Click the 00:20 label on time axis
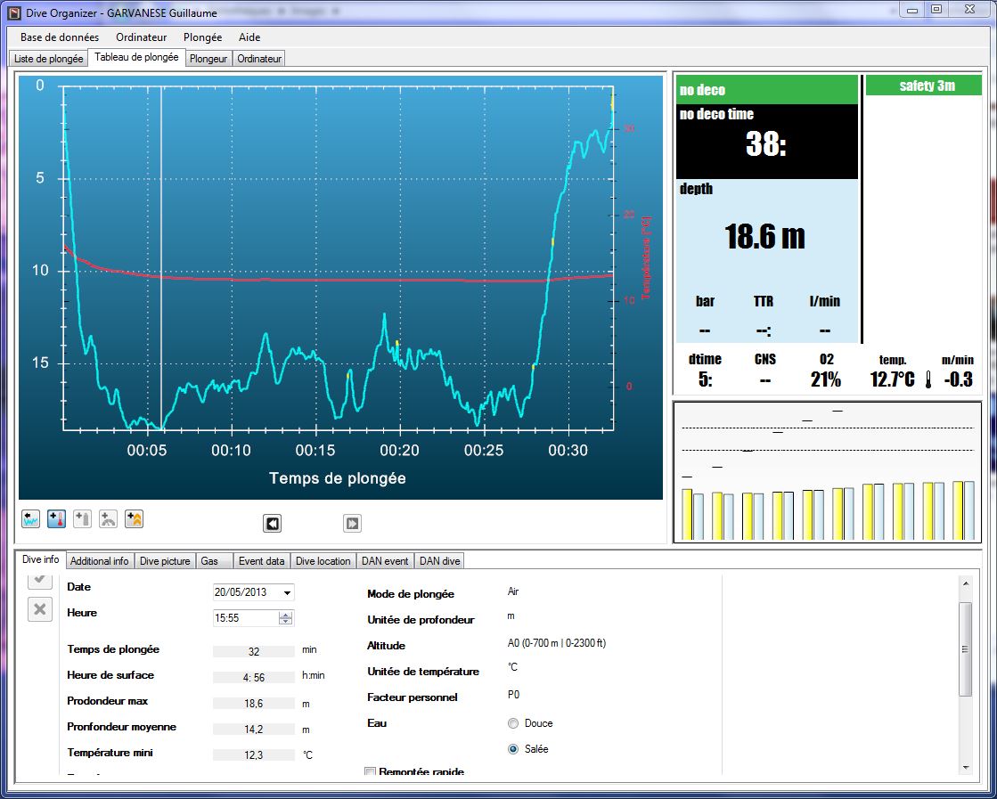The image size is (997, 799). [x=399, y=451]
